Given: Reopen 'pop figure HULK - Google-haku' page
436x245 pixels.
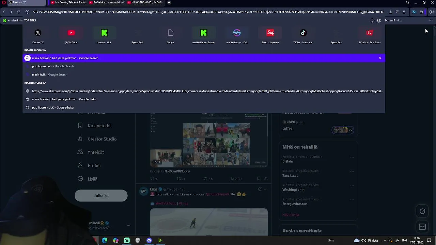Looking at the screenshot, I should click(204, 108).
